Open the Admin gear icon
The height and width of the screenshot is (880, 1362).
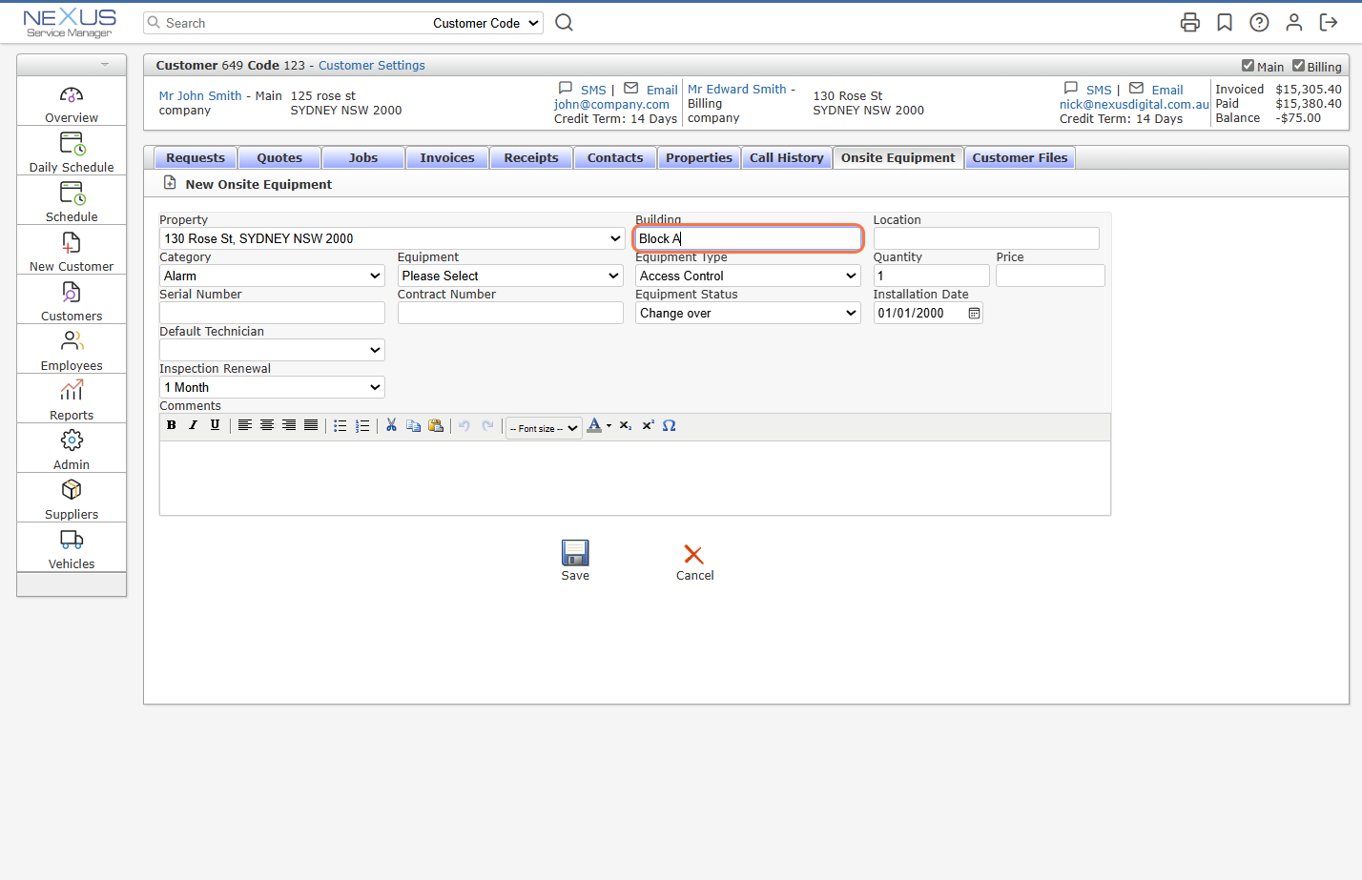tap(72, 440)
